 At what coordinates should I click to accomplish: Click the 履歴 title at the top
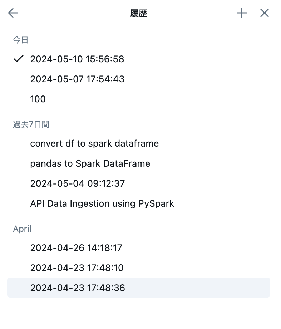point(139,13)
